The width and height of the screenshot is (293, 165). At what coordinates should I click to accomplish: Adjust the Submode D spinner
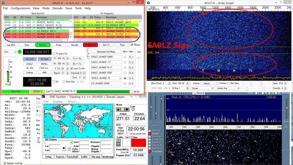[84, 73]
